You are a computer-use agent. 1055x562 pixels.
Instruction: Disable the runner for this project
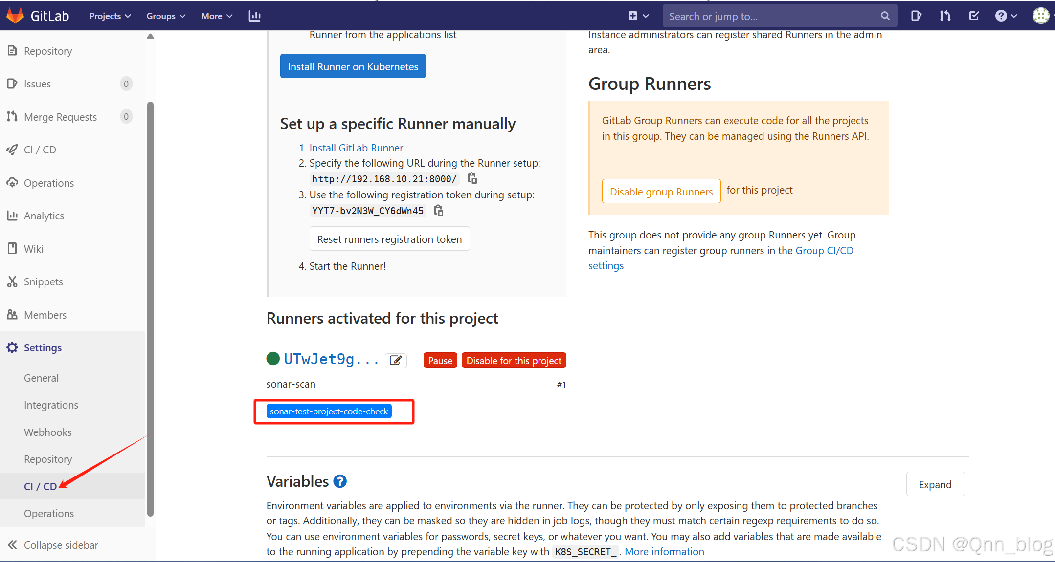[514, 360]
